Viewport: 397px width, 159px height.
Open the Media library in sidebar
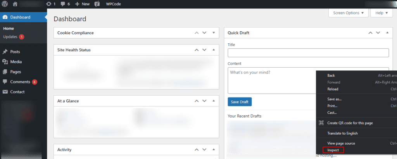pyautogui.click(x=16, y=62)
